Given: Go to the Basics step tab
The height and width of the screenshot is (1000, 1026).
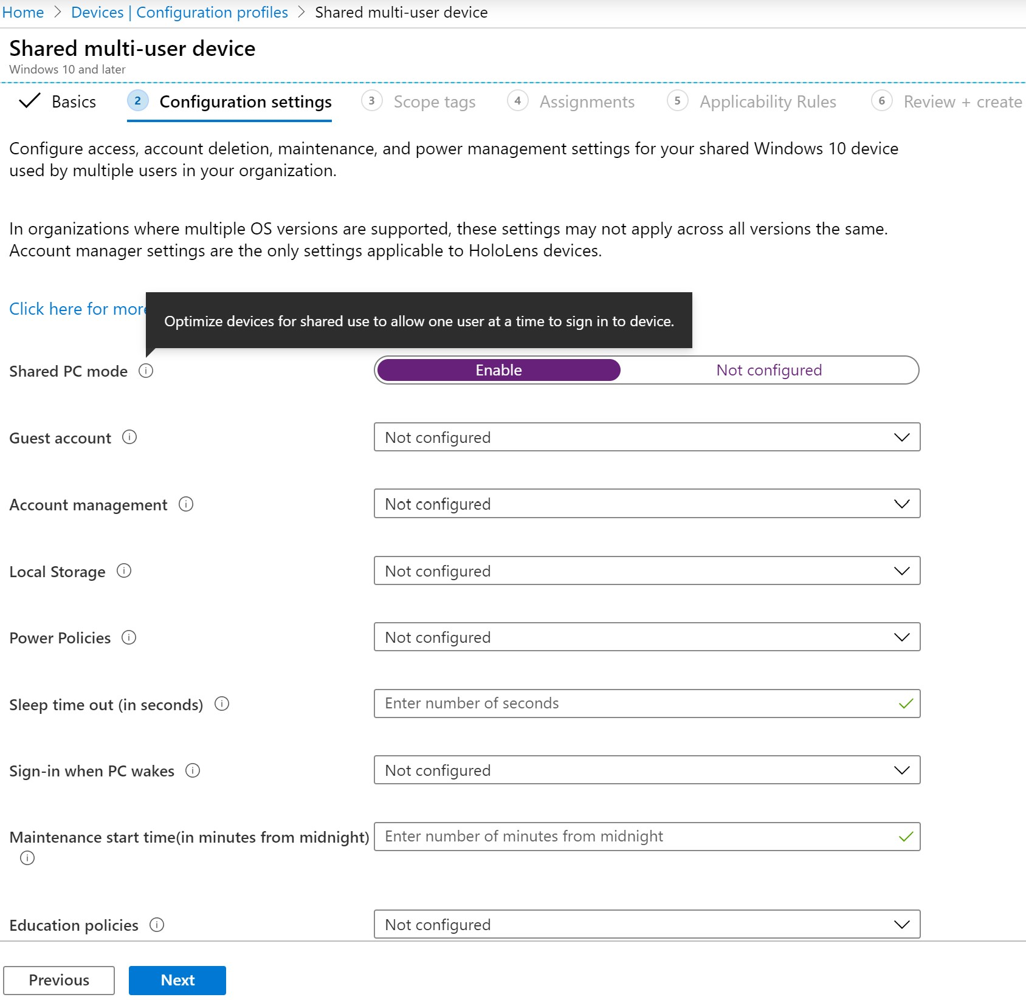Looking at the screenshot, I should [x=60, y=101].
